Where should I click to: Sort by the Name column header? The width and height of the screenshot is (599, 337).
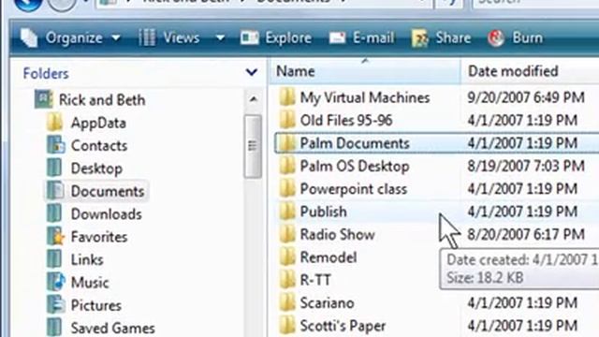(x=365, y=71)
